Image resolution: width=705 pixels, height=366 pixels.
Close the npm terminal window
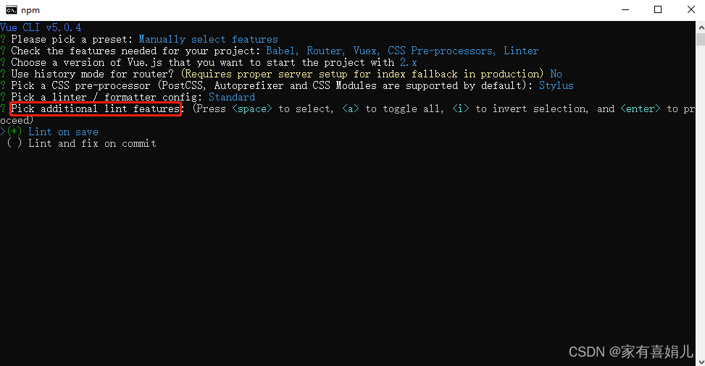[x=691, y=10]
